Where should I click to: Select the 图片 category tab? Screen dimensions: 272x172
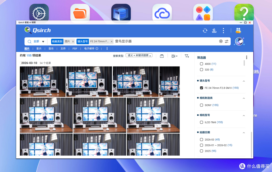click(27, 49)
